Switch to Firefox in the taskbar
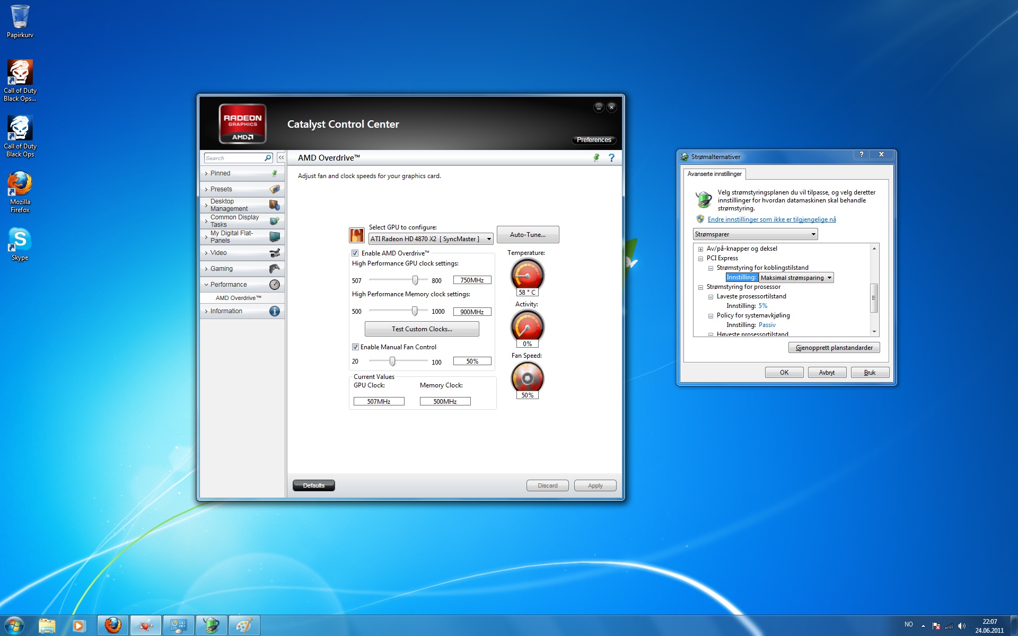 point(113,626)
